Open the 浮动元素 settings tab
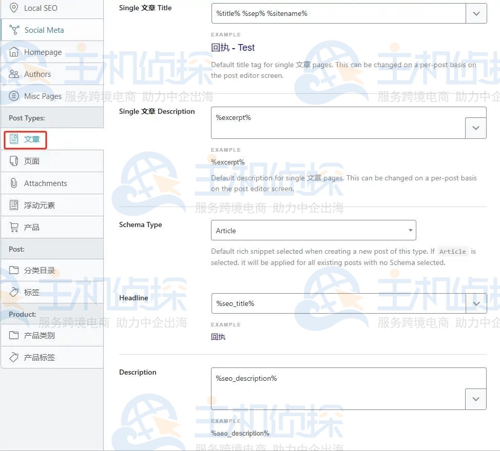Viewport: 500px width, 451px height. (39, 205)
